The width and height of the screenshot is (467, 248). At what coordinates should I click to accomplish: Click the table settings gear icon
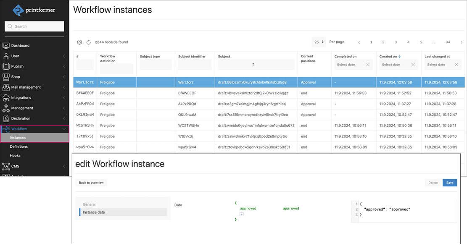79,42
